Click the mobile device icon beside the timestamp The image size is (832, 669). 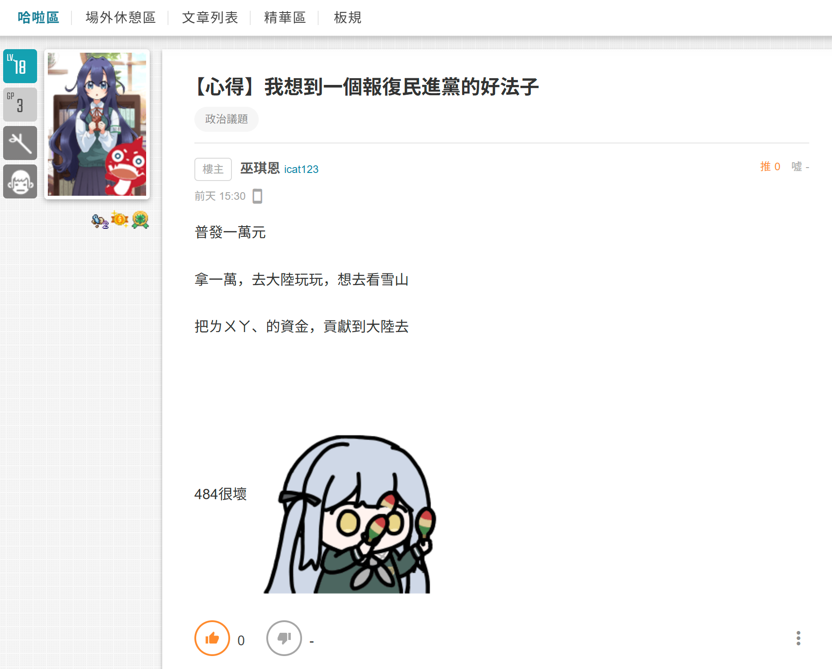click(257, 196)
